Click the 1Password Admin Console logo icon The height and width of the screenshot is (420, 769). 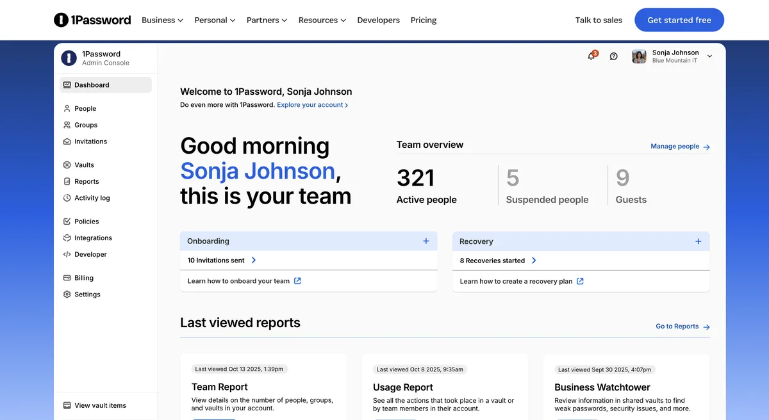click(69, 58)
